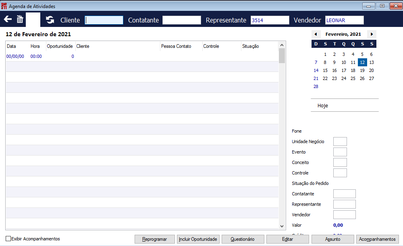403x246 pixels.
Task: Click the Oportunidade column header
Action: (x=60, y=46)
